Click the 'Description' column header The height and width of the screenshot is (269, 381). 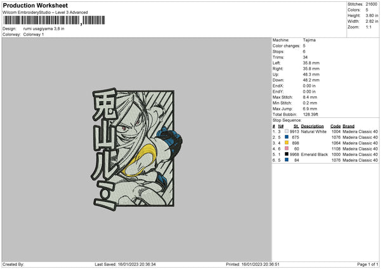pyautogui.click(x=312, y=126)
